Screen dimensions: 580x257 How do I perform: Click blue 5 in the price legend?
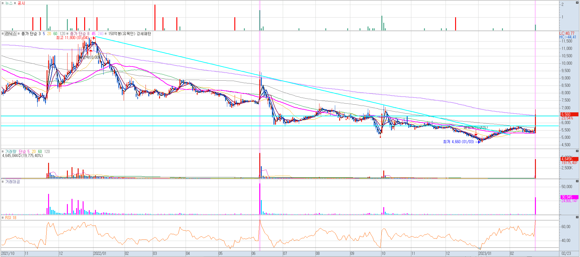(x=44, y=34)
